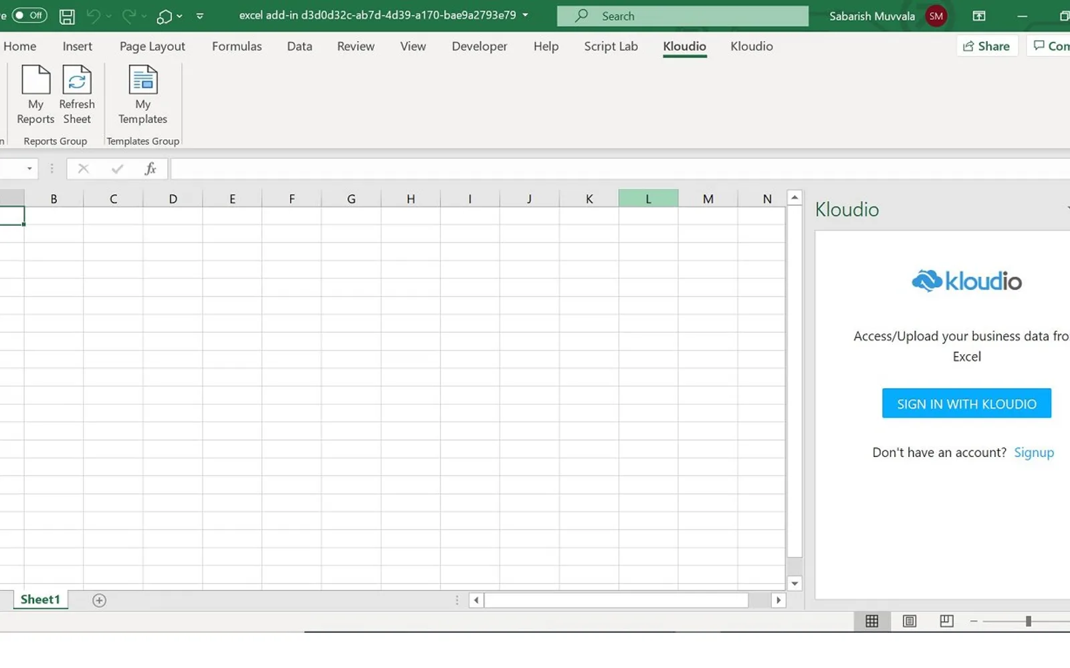Click the Refresh Sheet icon
Screen dimensions: 1070x668
tap(77, 95)
